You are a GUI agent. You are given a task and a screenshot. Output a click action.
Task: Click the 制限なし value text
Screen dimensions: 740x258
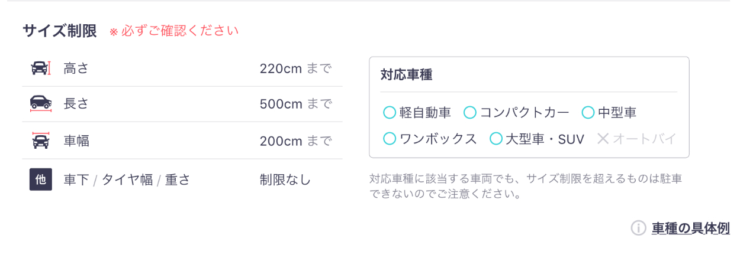tap(285, 179)
